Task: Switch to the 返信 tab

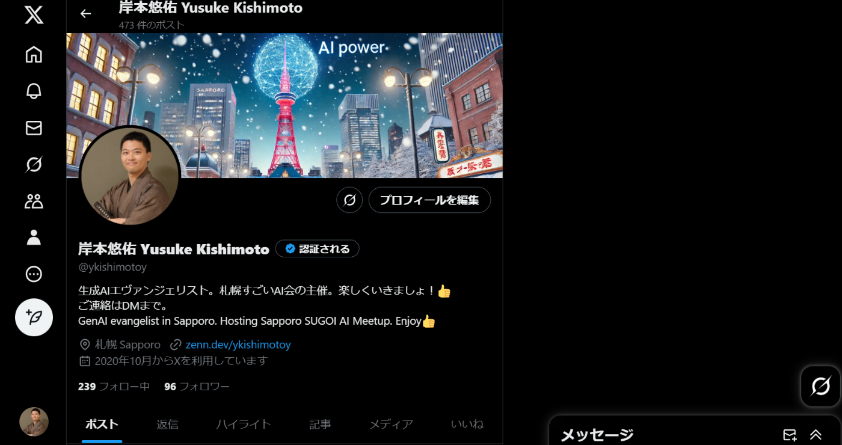Action: [167, 424]
